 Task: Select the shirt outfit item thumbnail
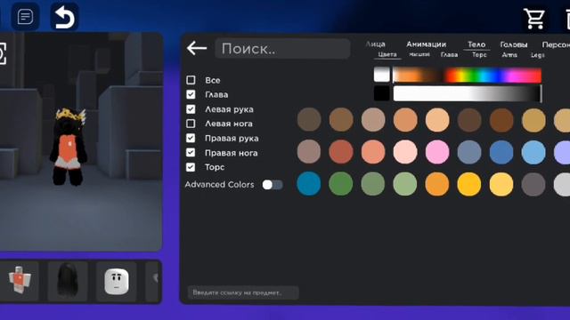pos(20,281)
